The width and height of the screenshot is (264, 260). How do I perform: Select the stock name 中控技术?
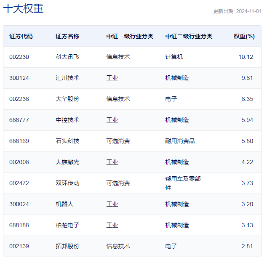click(x=67, y=120)
